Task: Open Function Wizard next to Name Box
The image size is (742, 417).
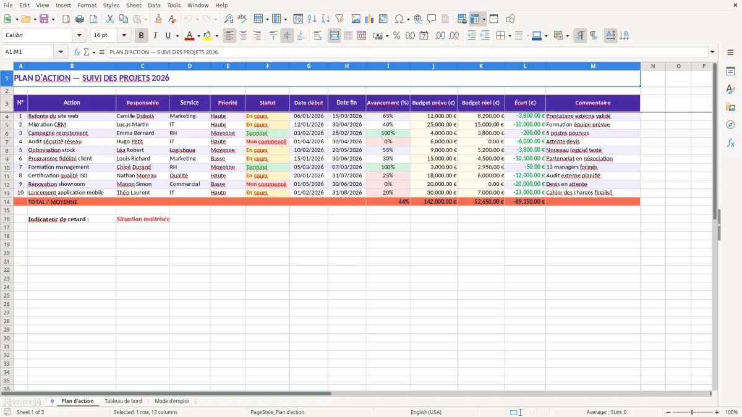Action: 77,52
